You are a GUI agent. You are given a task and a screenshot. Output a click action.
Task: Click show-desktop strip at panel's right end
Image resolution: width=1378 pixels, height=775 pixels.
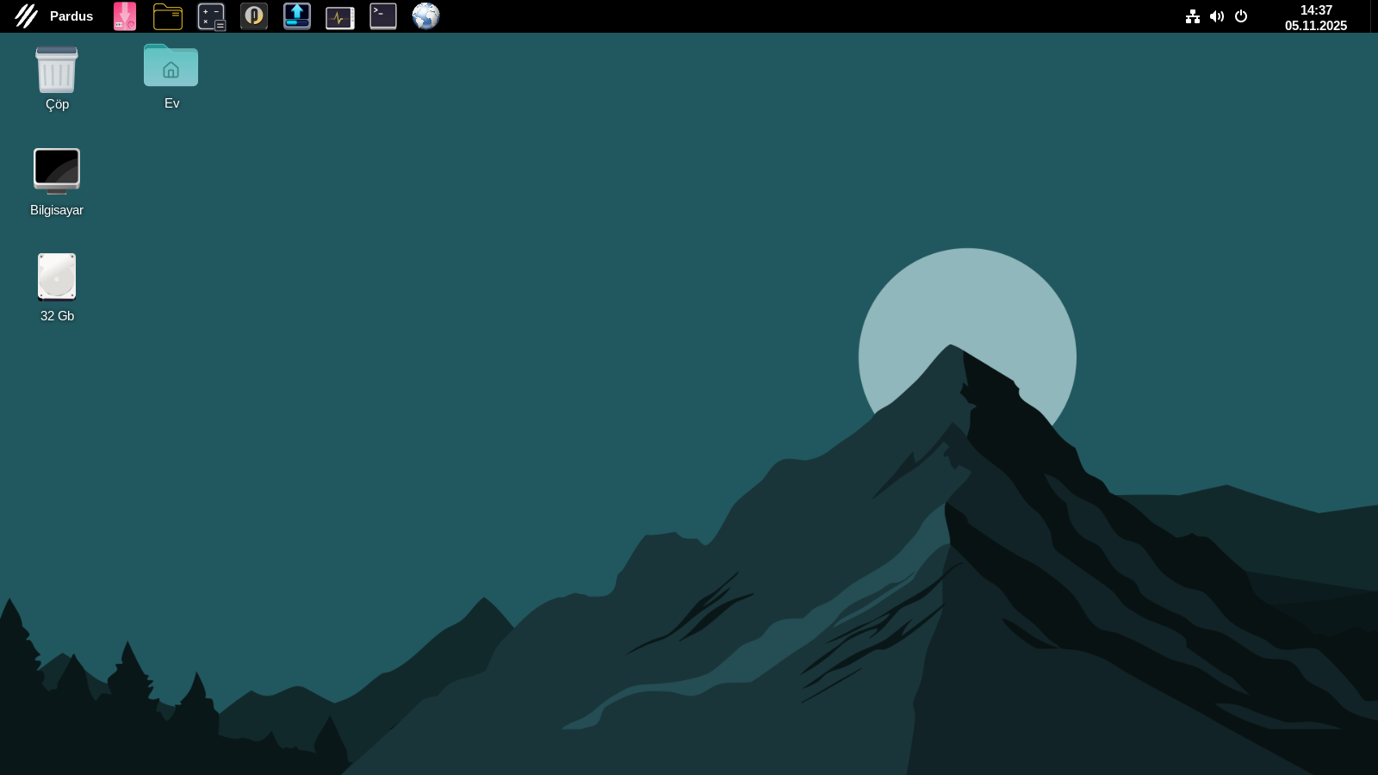click(1374, 16)
